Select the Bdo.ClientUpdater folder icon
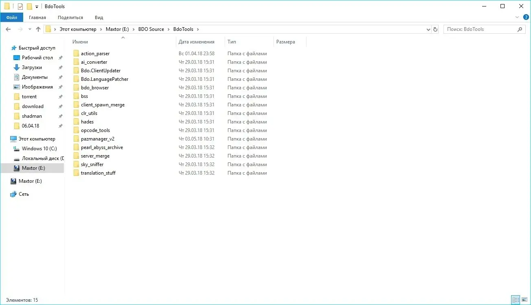Image resolution: width=531 pixels, height=305 pixels. pyautogui.click(x=76, y=71)
